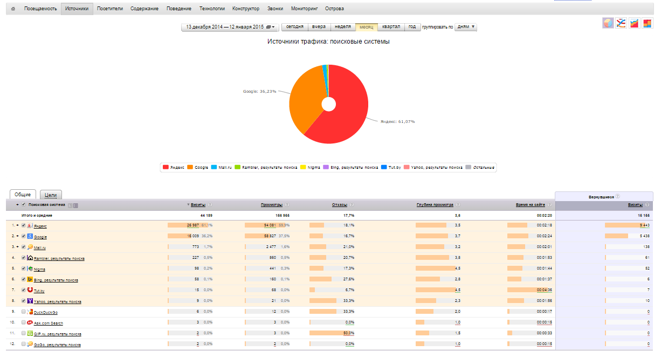Image resolution: width=668 pixels, height=358 pixels.
Task: Open the Поведение menu
Action: tap(178, 9)
